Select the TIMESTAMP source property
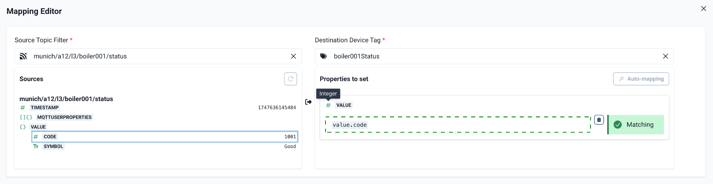Viewport: 713px width, 184px height. (x=45, y=108)
